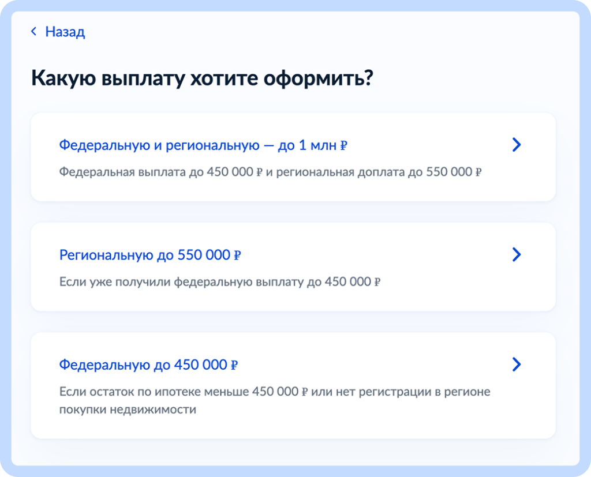The width and height of the screenshot is (591, 477).
Task: Click ruble symbol in "Региональную до 550 000" title
Action: (237, 256)
